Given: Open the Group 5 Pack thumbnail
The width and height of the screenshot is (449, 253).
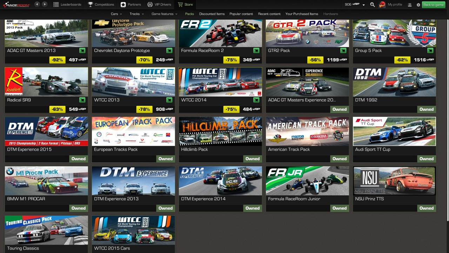Looking at the screenshot, I should point(394,33).
